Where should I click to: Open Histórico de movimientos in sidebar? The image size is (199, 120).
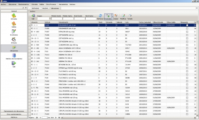pos(14,56)
